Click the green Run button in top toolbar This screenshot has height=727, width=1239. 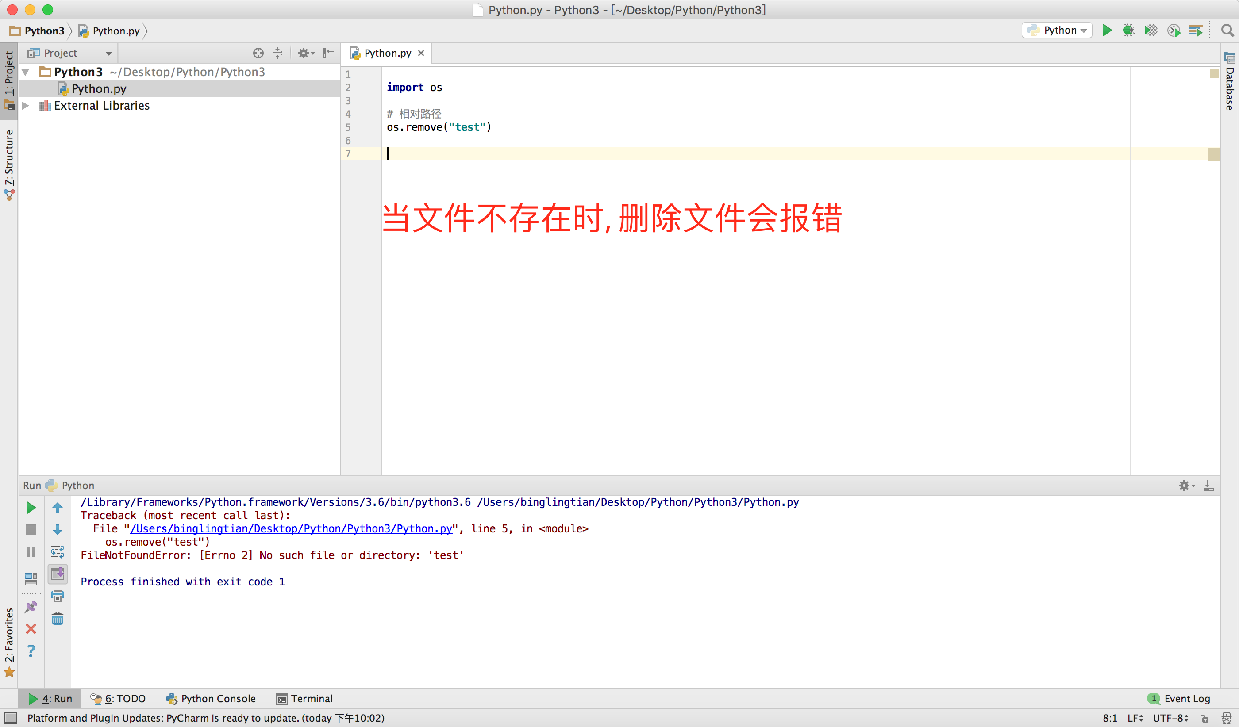pos(1106,31)
